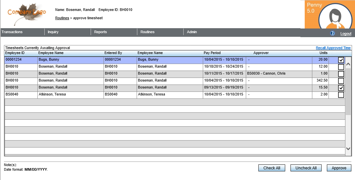The width and height of the screenshot is (355, 180).
Task: Open the Recall Approved Time link
Action: (x=333, y=48)
